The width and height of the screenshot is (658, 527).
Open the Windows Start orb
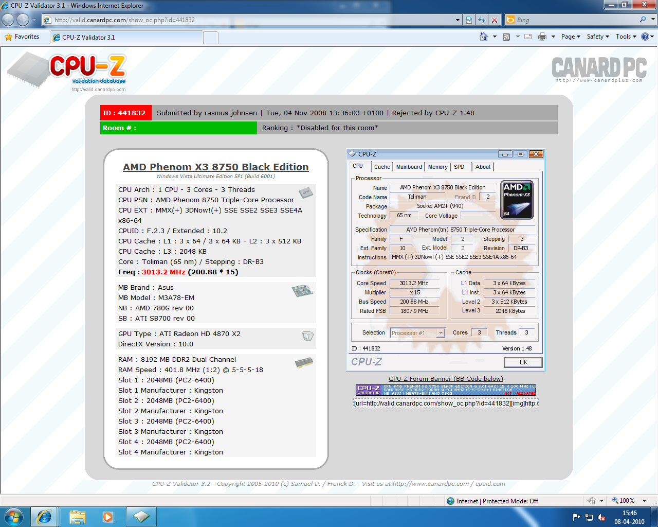[x=13, y=517]
